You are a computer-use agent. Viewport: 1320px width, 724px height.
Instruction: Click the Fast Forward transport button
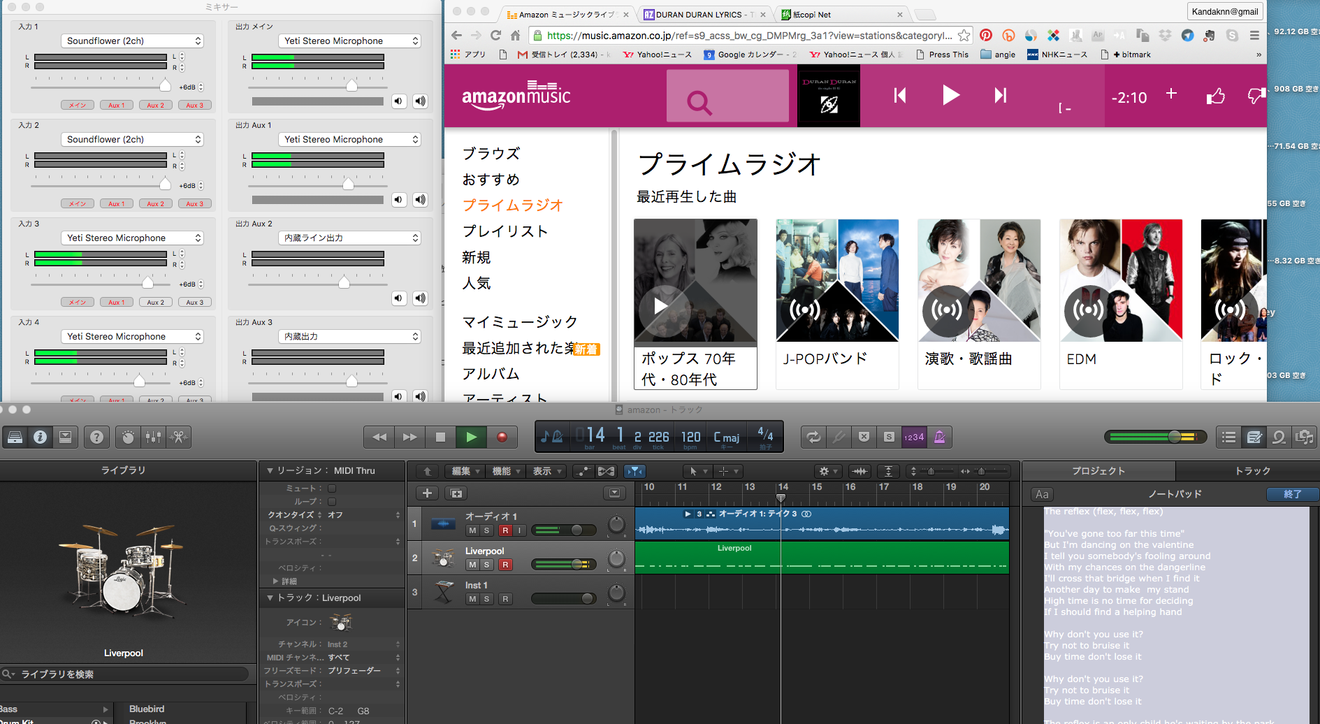pos(409,437)
